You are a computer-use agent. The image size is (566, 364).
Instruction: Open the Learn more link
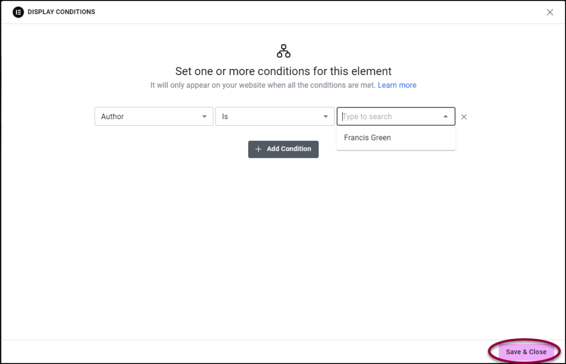point(397,85)
